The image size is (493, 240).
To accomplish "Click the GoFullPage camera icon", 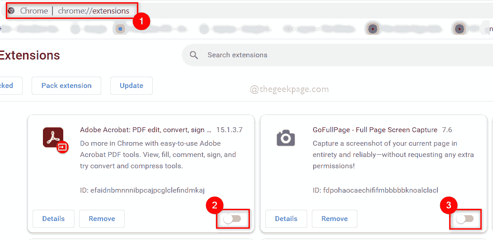I will pyautogui.click(x=286, y=138).
